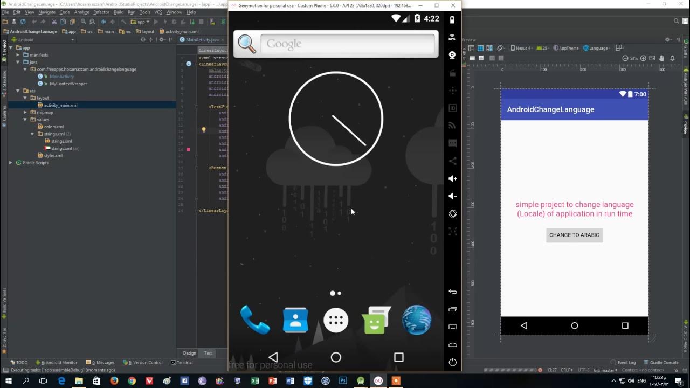Viewport: 690px width, 388px height.
Task: Select colors.xml in the project tree
Action: (54, 127)
